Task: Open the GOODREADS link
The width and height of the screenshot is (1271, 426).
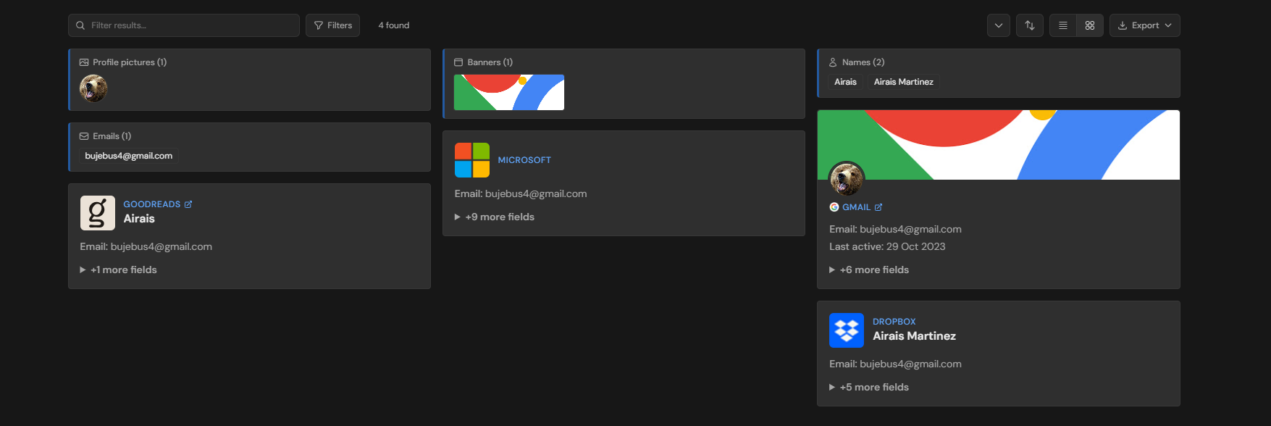Action: point(152,204)
